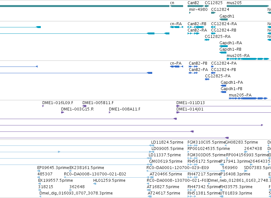Select RC0-DA0008-130700-021-E02 feature label
Viewport: 271px width, 198px height.
click(95, 174)
